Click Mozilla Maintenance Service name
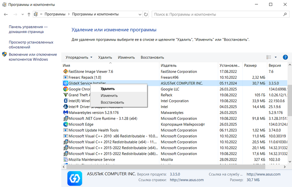This screenshot has height=187, width=292. point(92,160)
